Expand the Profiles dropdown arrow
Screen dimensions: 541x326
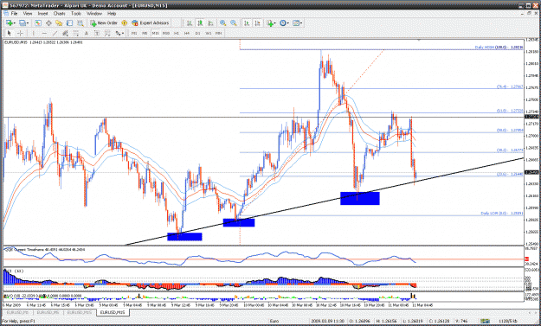coord(28,23)
